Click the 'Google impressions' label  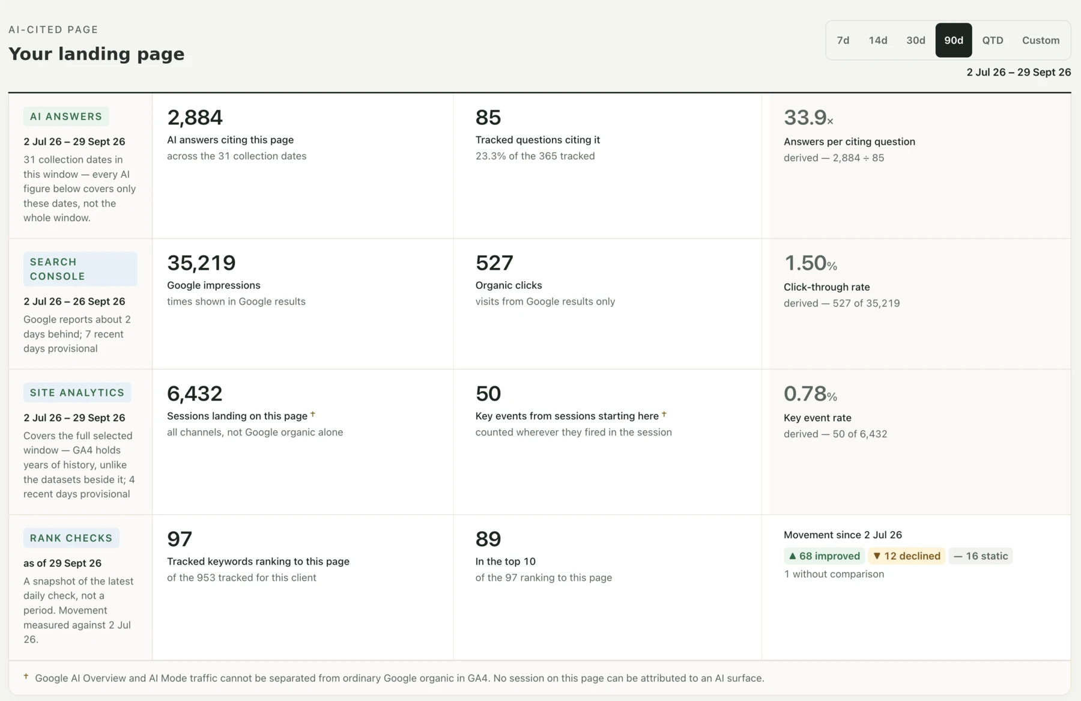click(x=213, y=285)
